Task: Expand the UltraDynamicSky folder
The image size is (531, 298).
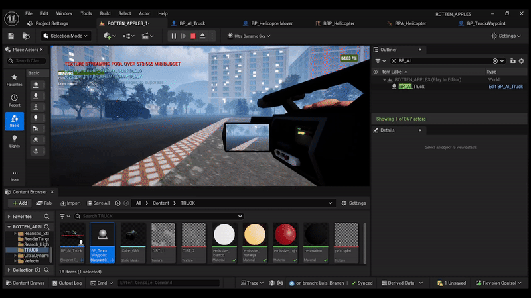Action: 15,256
